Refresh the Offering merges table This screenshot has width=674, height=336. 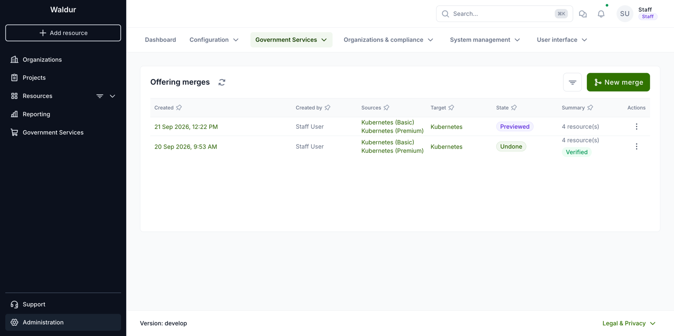pyautogui.click(x=222, y=82)
